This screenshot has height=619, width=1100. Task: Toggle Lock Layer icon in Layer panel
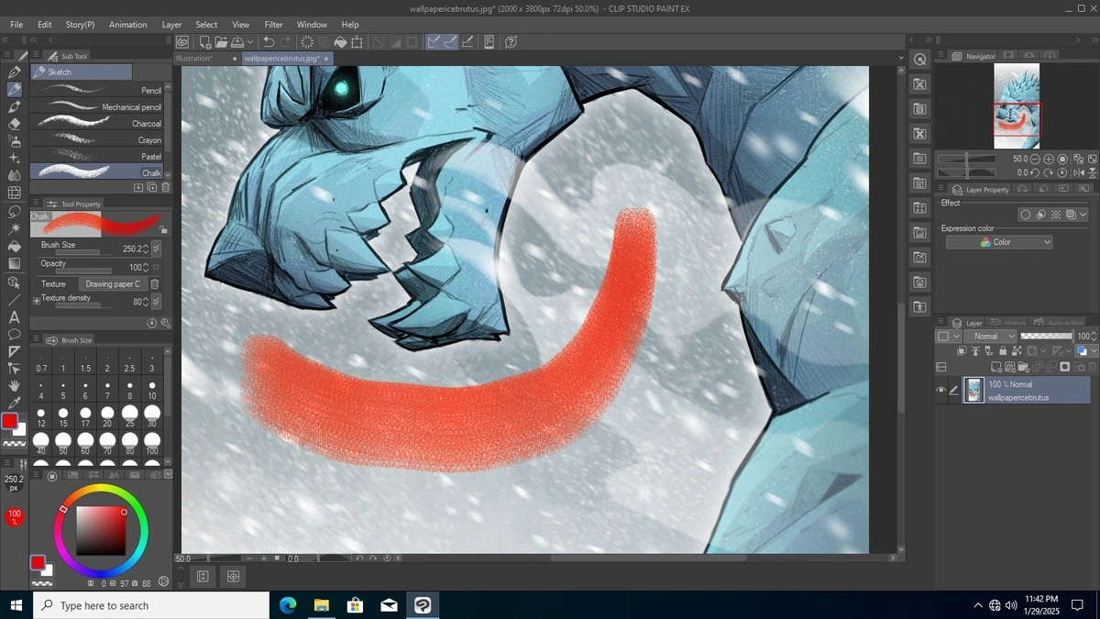coord(1001,351)
